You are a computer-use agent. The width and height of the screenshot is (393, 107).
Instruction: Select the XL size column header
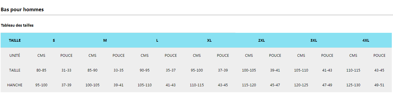coord(209,40)
